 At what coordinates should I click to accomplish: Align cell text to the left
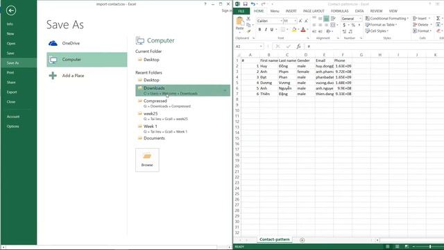[x=314, y=25]
